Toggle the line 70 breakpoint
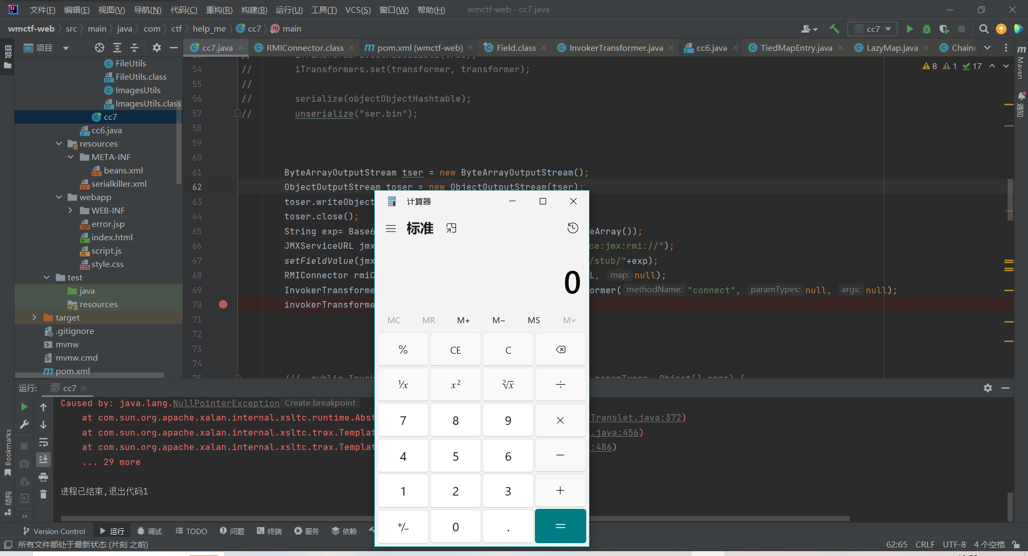Viewport: 1028px width, 556px height. coord(223,304)
